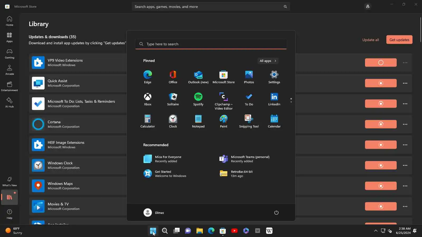Open To Do in Start menu pinned apps
The width and height of the screenshot is (422, 237).
(x=249, y=99)
